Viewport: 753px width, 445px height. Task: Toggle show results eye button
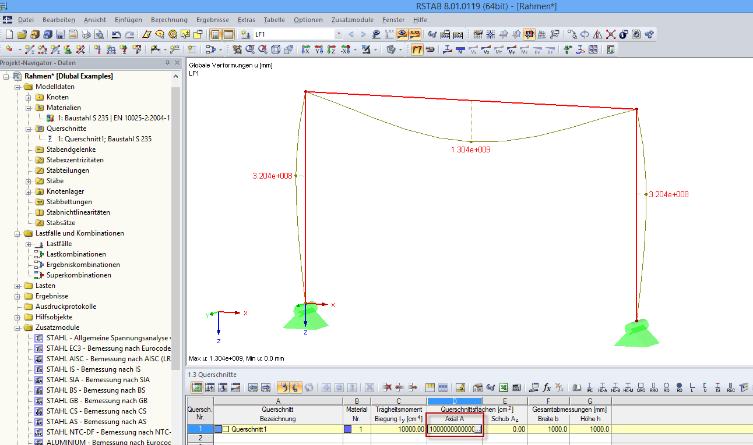tap(402, 34)
